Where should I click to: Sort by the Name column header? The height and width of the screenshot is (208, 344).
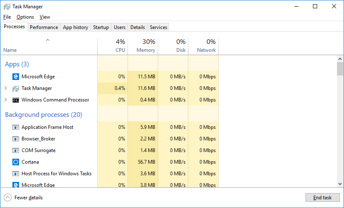pos(10,50)
